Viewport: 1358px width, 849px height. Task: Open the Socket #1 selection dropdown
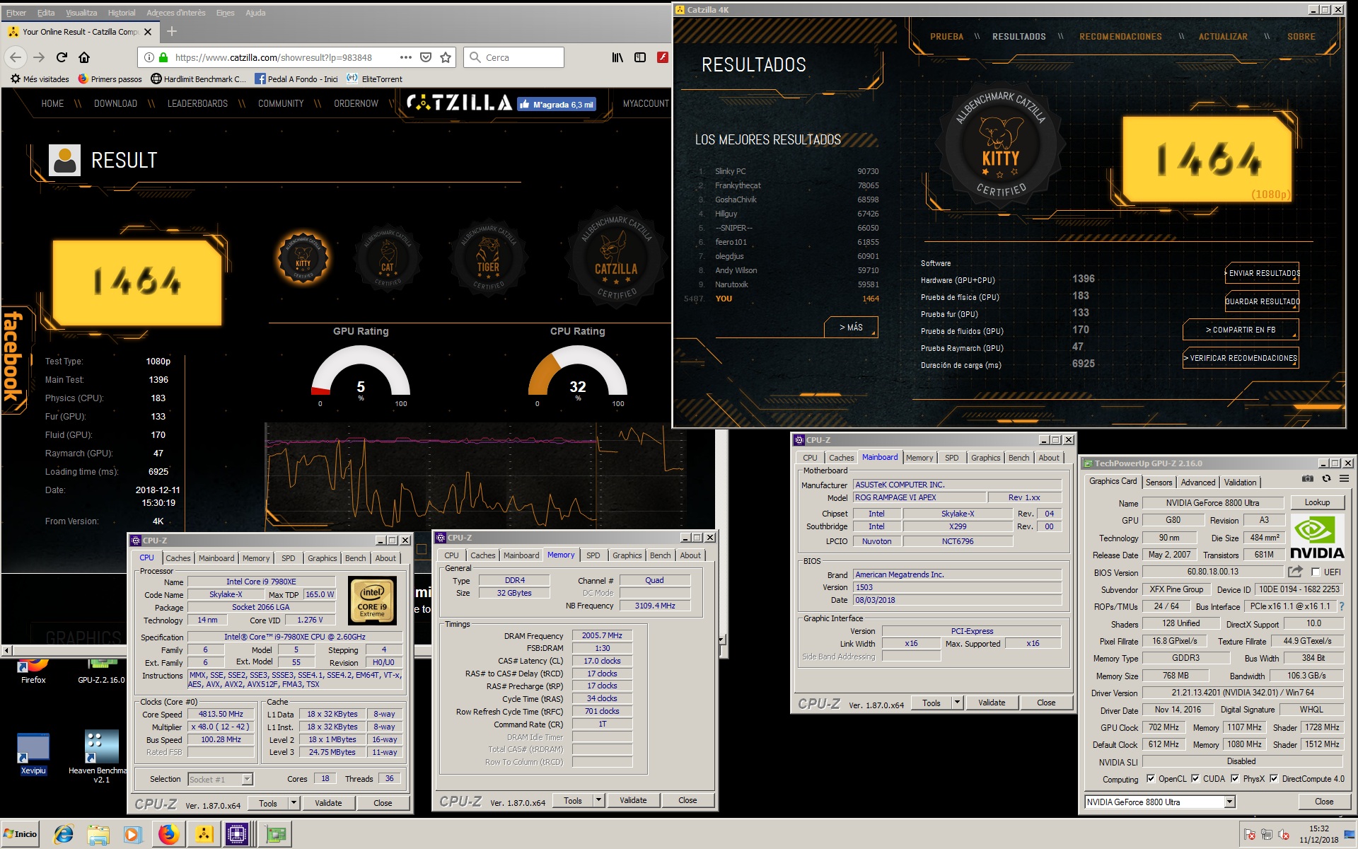pyautogui.click(x=248, y=779)
